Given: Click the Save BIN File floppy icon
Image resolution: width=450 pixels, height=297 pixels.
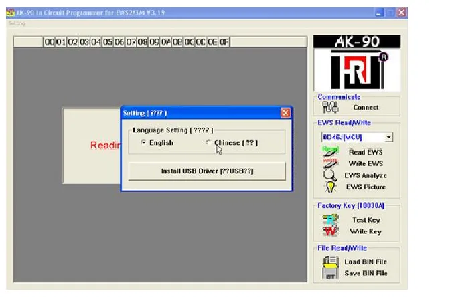Looking at the screenshot, I should [x=330, y=273].
